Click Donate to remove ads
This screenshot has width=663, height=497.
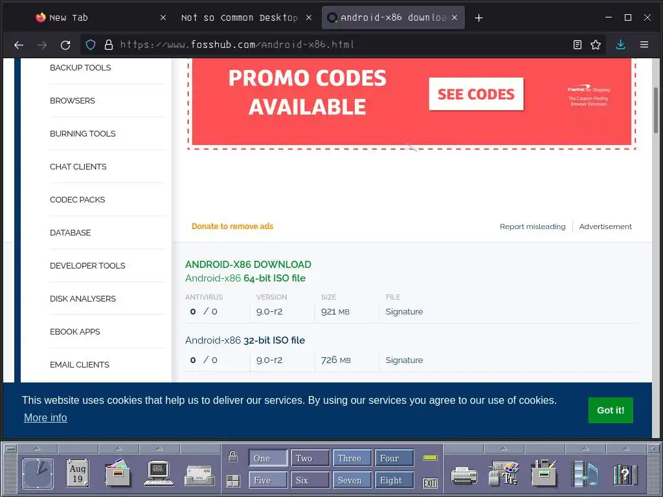click(232, 226)
